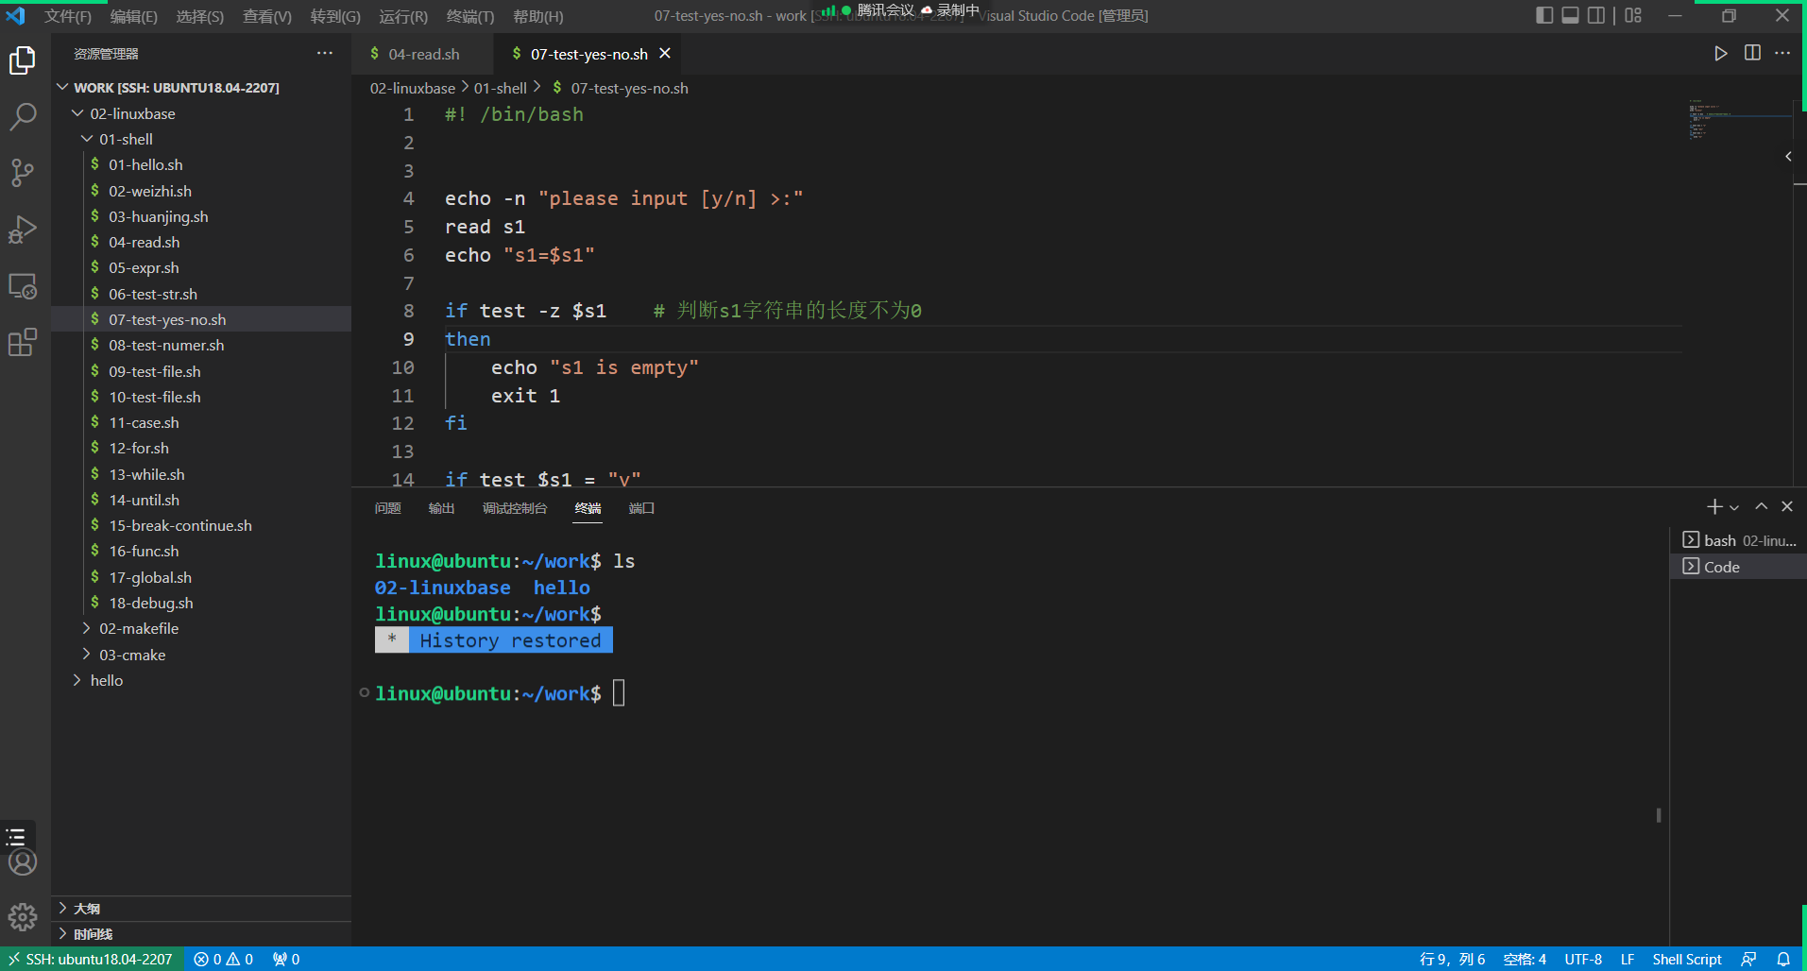Open the Manage settings gear
Screen dimensions: 1807x971
tap(23, 916)
